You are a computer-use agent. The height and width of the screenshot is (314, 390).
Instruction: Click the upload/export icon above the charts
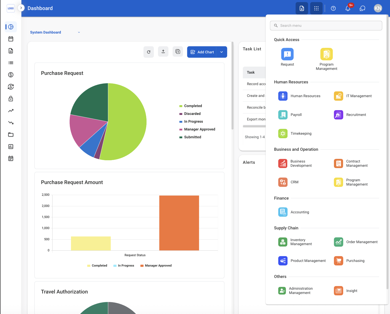coord(163,52)
